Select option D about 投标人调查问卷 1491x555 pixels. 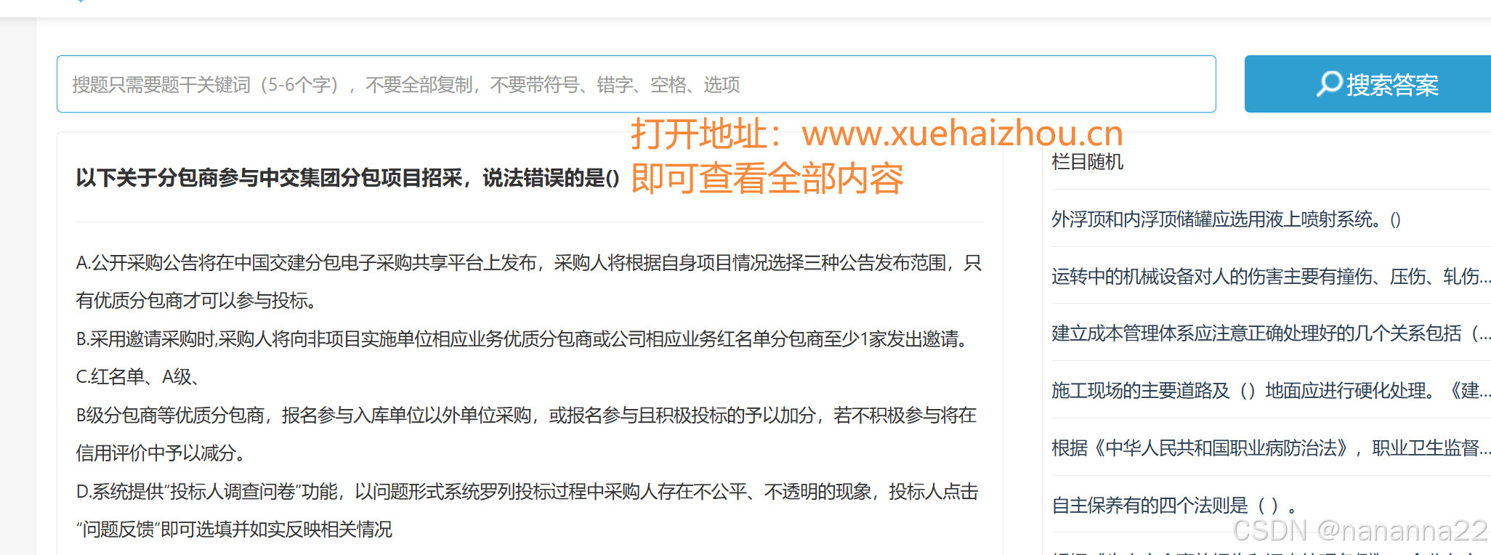pos(527,510)
